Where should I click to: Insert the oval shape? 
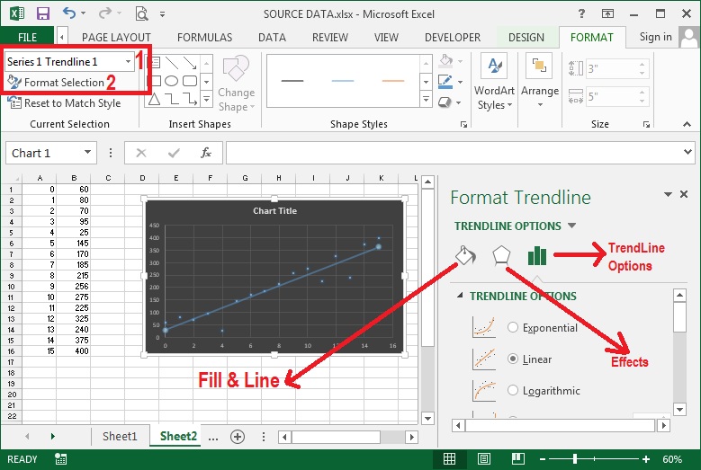(x=172, y=81)
